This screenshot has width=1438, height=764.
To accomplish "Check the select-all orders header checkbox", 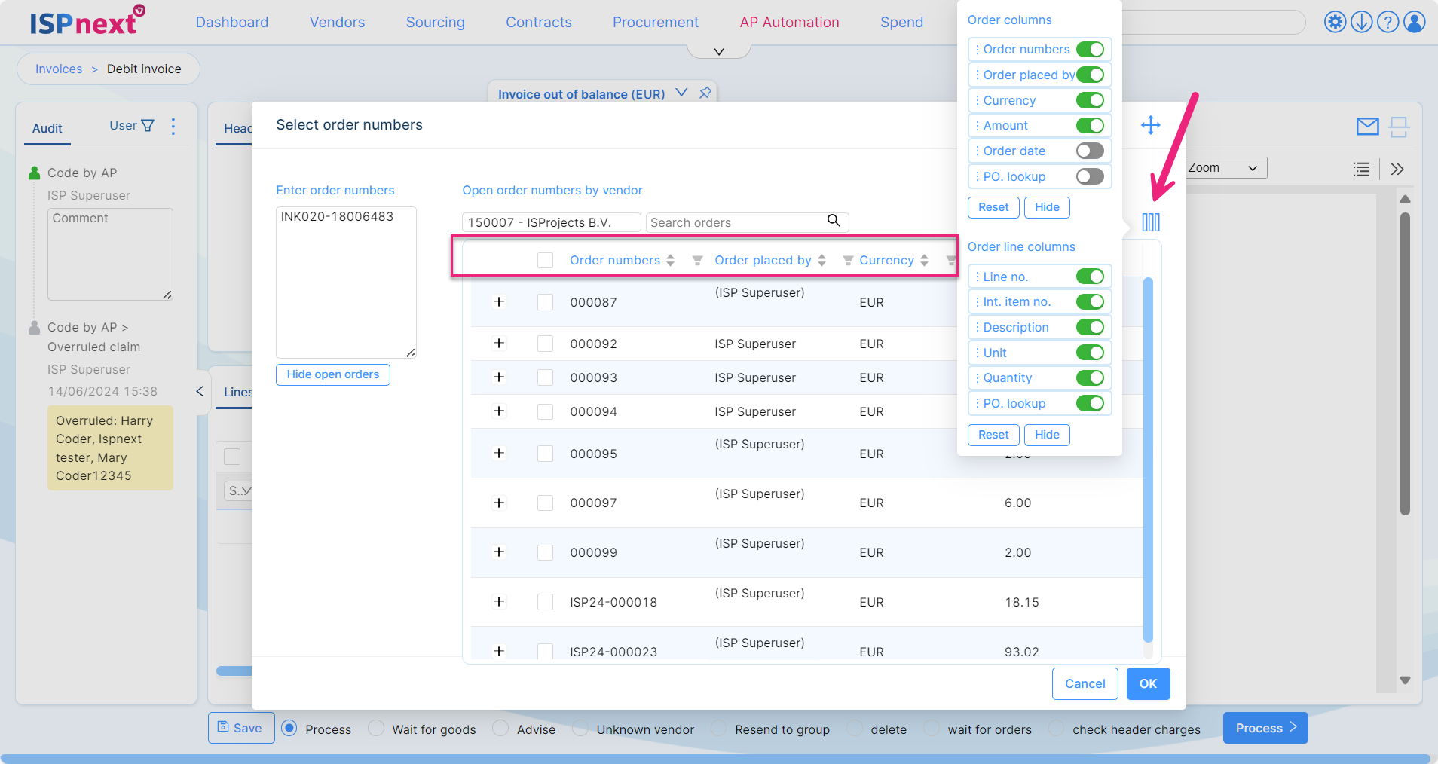I will (x=546, y=261).
